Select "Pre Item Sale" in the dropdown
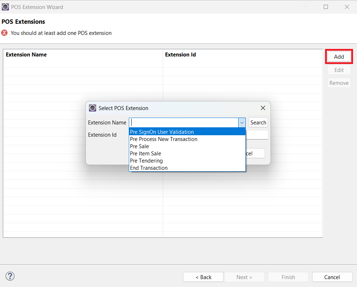Image resolution: width=357 pixels, height=287 pixels. click(x=145, y=153)
